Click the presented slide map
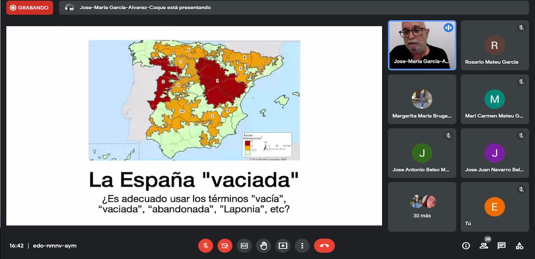Screen dimensions: 535x259 click(194, 100)
